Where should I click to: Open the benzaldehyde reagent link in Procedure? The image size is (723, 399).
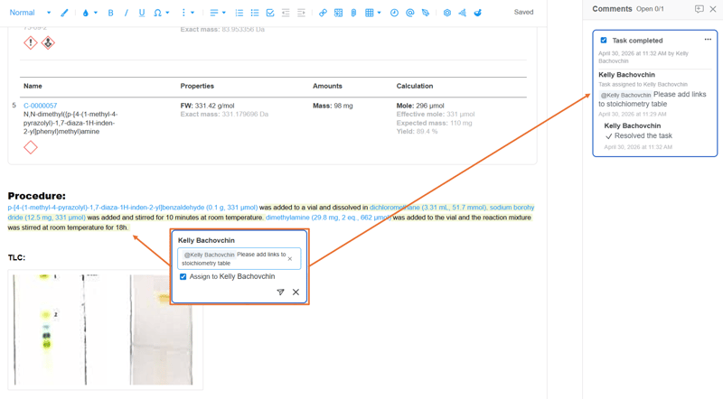[133, 208]
